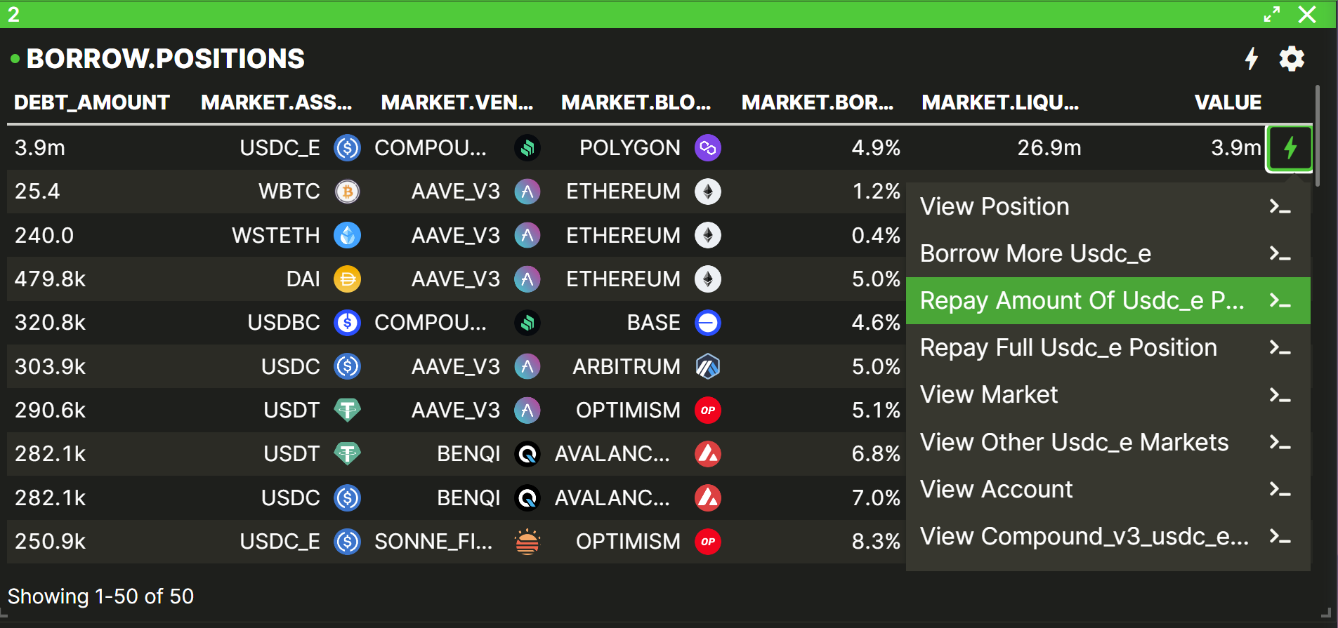Select the highlighted Repay Amount Of Usdc_e entry
Image resolution: width=1338 pixels, height=628 pixels.
(x=1108, y=301)
